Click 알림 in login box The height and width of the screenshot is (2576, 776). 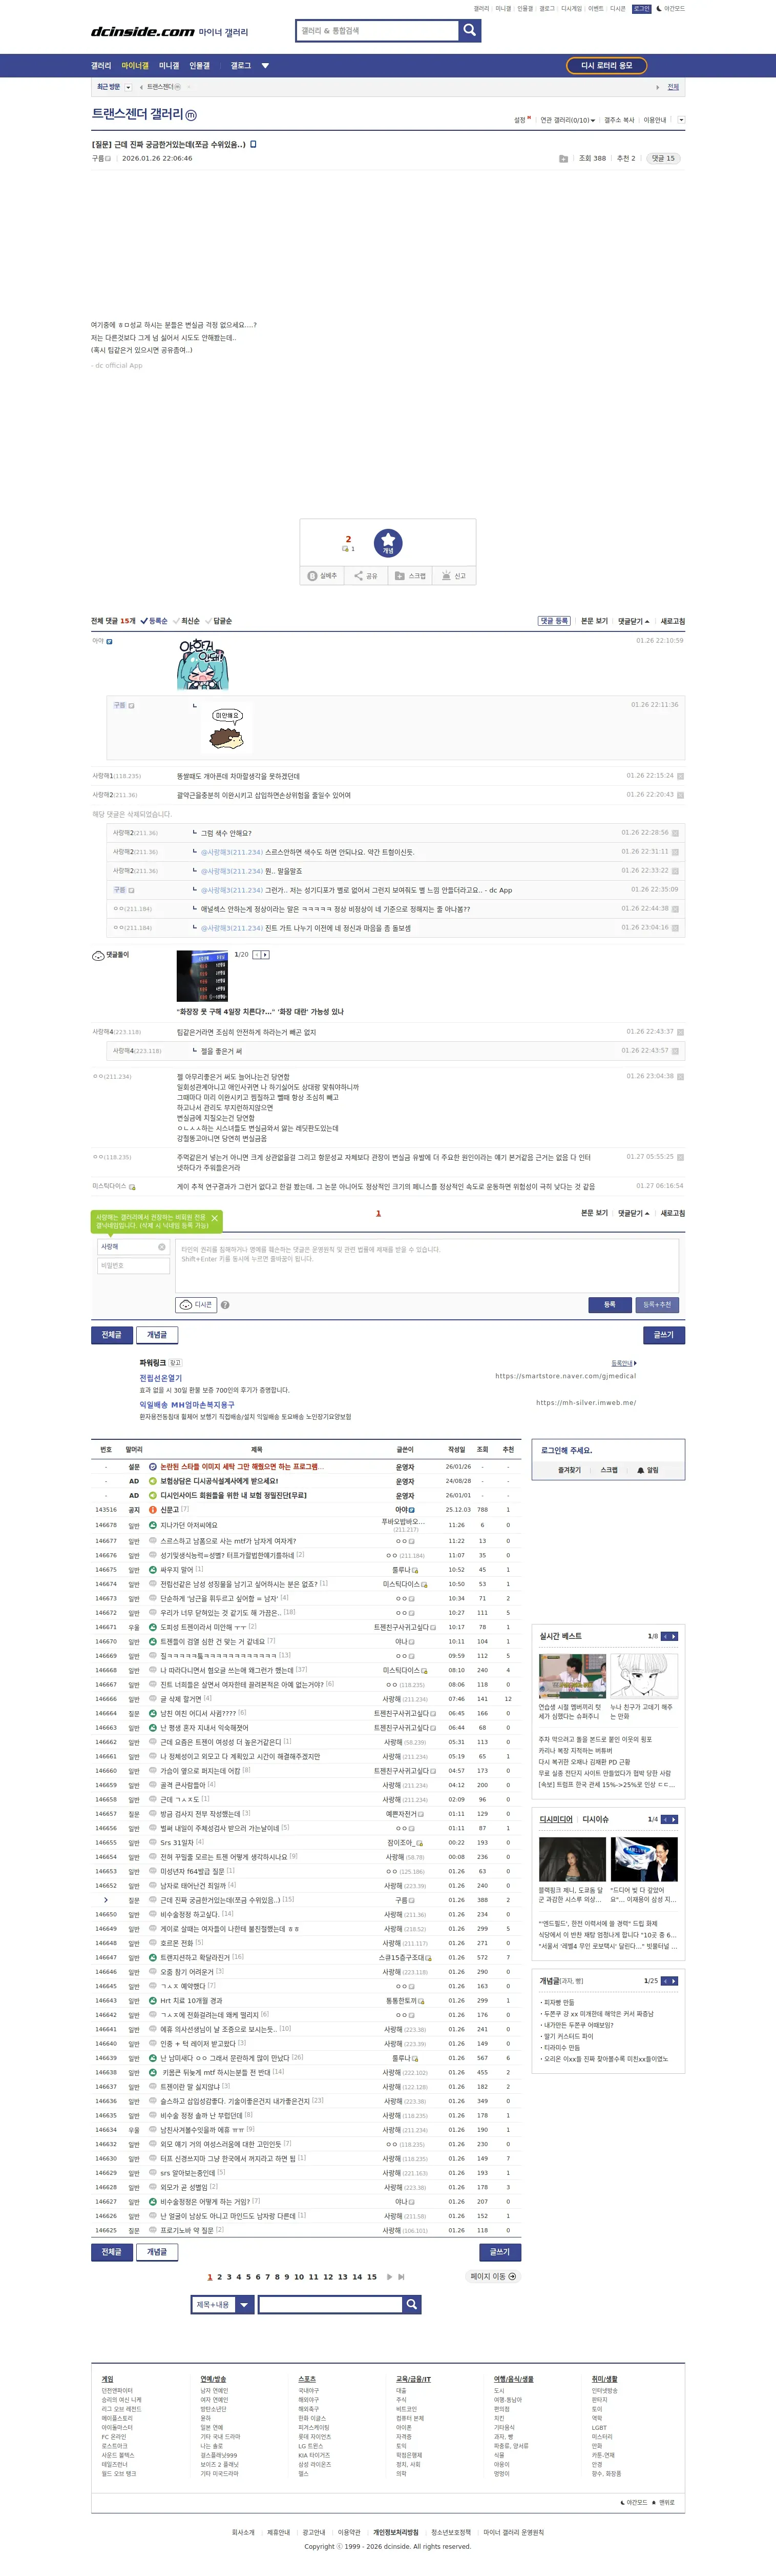pos(647,1470)
